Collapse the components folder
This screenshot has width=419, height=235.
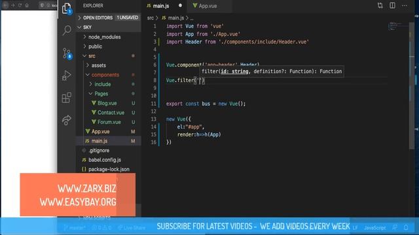(x=105, y=75)
